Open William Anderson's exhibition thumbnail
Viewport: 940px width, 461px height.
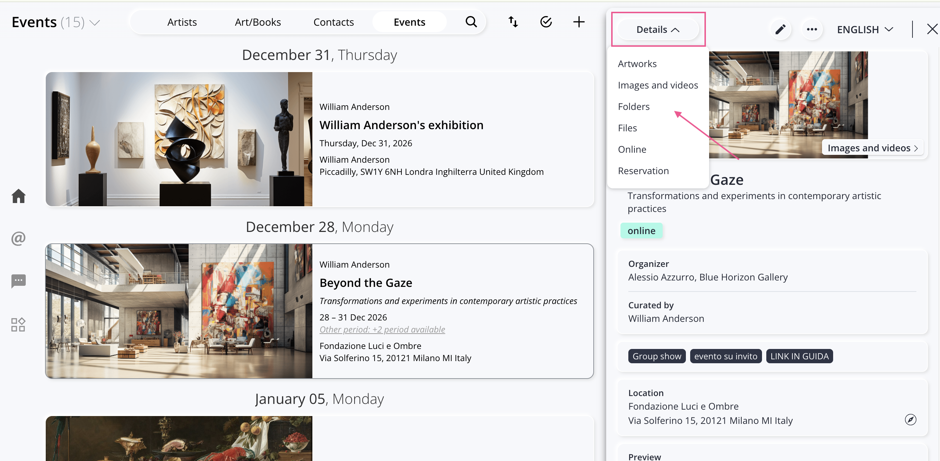pyautogui.click(x=179, y=139)
